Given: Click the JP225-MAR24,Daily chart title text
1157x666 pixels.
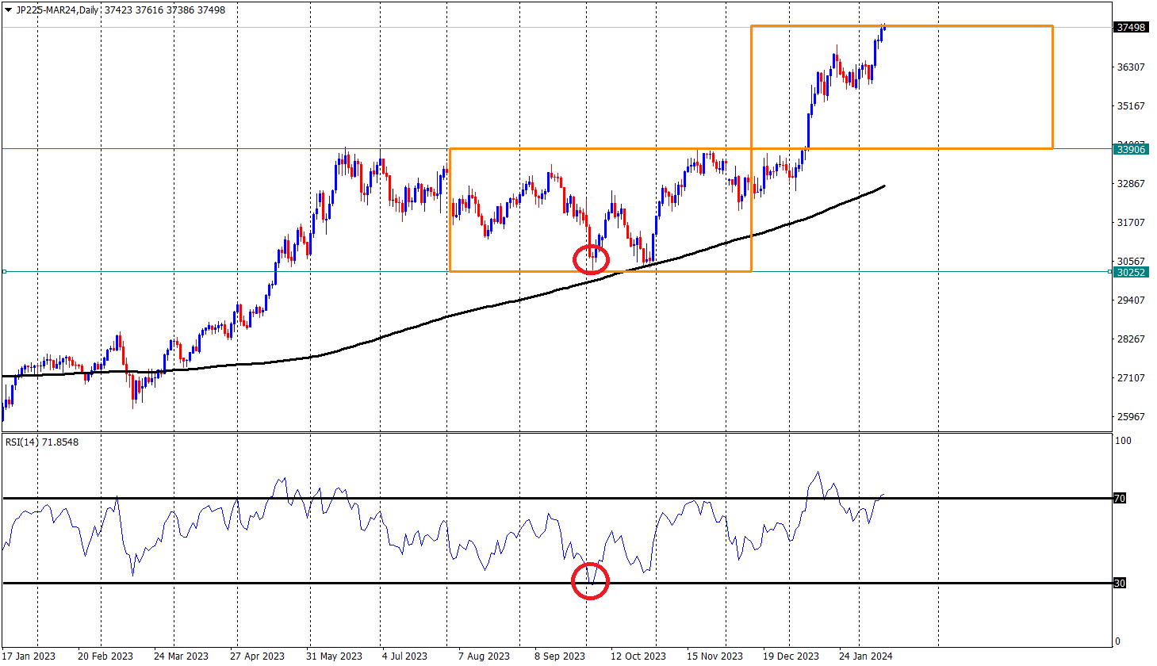Looking at the screenshot, I should pos(58,10).
